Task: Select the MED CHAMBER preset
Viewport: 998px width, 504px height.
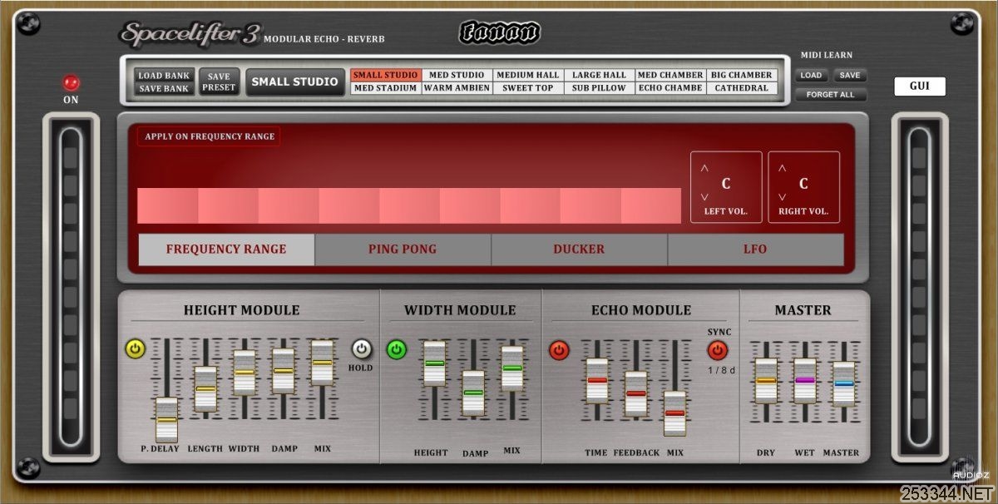Action: pos(670,75)
